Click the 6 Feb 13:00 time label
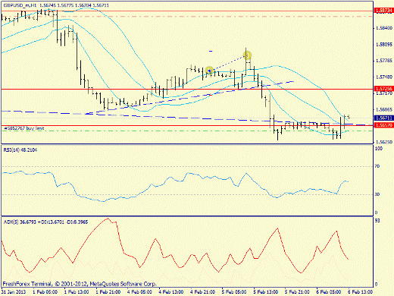 361,291
